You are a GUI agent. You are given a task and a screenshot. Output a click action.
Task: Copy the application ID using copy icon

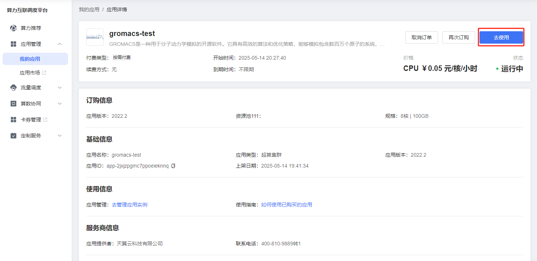pyautogui.click(x=173, y=166)
